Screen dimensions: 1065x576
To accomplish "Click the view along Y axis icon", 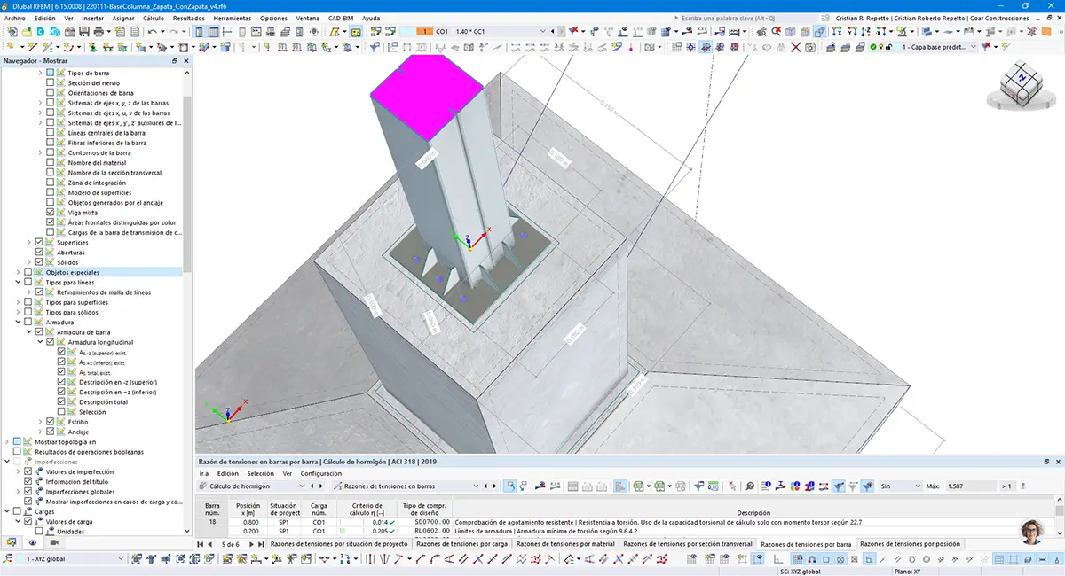I will coord(851,31).
